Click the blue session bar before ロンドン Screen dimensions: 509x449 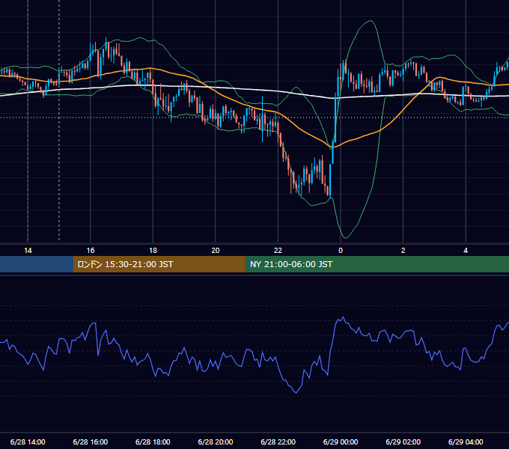point(37,264)
